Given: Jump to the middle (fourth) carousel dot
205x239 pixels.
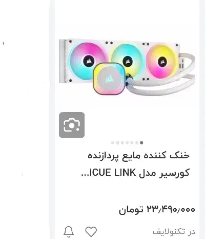Looking at the screenshot, I should [x=127, y=142].
